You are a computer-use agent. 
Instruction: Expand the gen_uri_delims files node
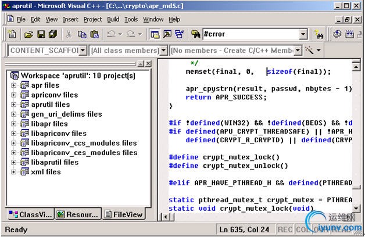14,114
